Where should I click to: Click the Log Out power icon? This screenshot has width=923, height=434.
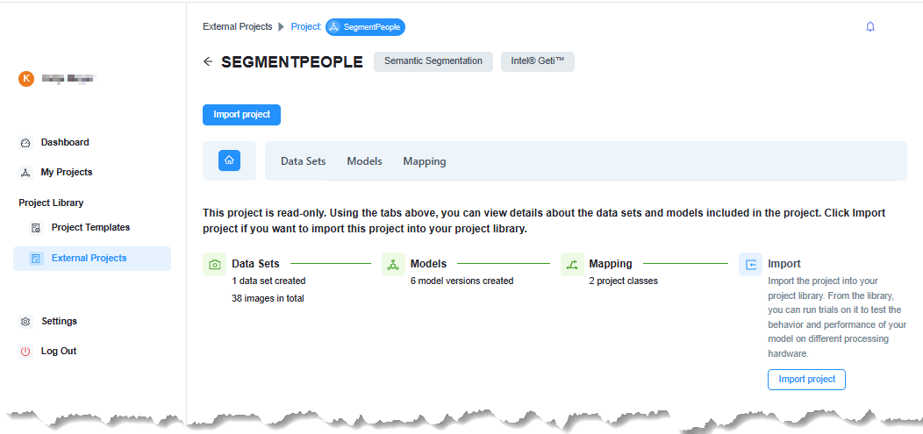[x=25, y=352]
